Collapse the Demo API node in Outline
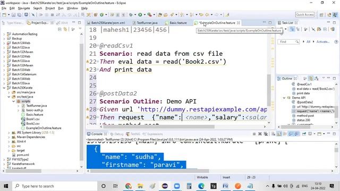The image size is (340, 191). click(284, 98)
